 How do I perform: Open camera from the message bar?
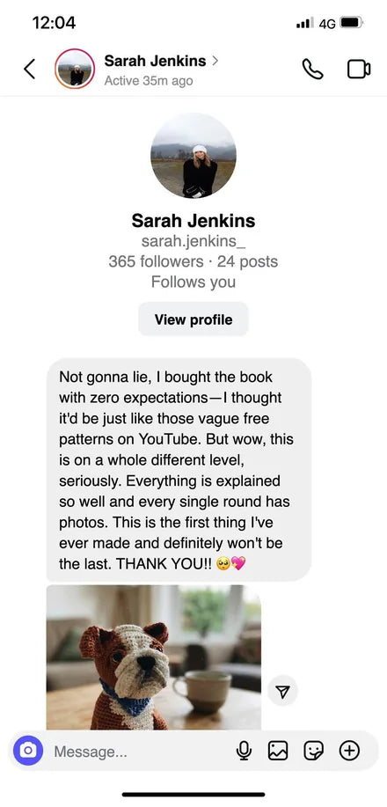[28, 751]
